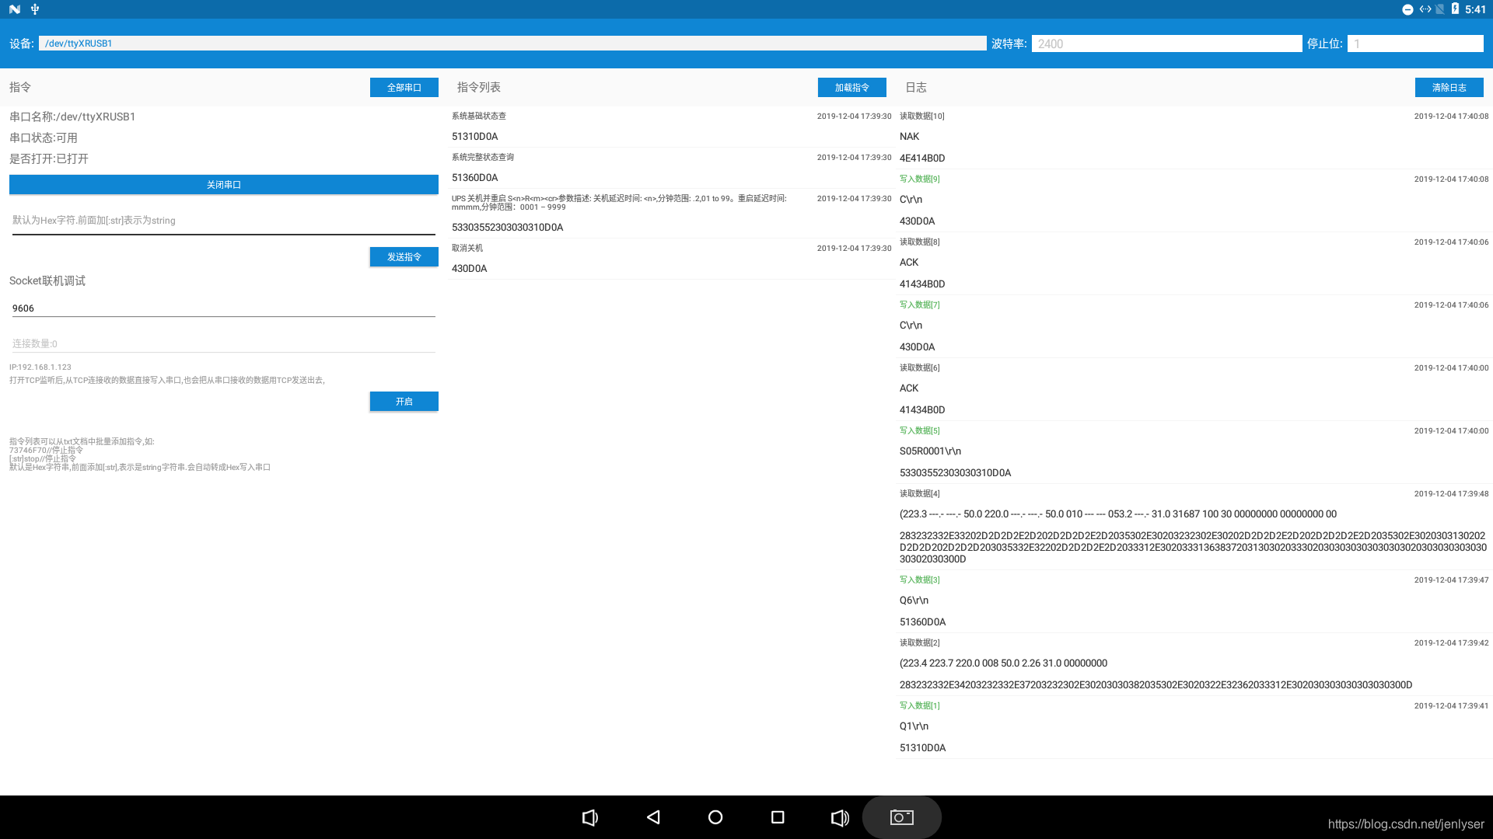Click the IP:192.168.1.123 text
The height and width of the screenshot is (839, 1493).
(40, 367)
